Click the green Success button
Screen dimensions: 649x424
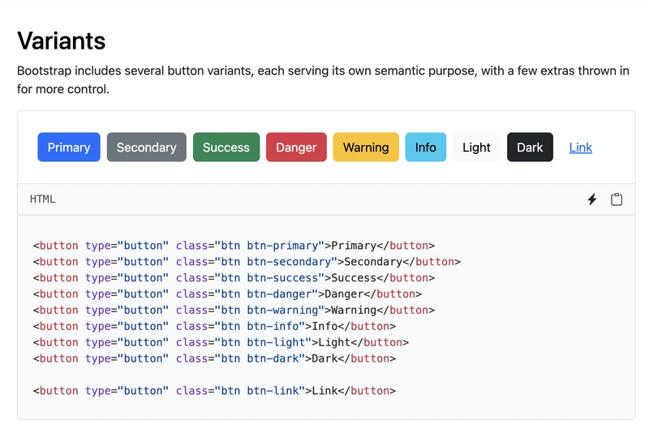226,148
